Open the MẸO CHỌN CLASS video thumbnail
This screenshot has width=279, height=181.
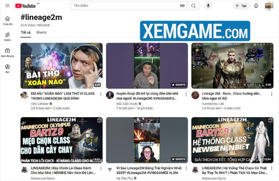[61, 140]
